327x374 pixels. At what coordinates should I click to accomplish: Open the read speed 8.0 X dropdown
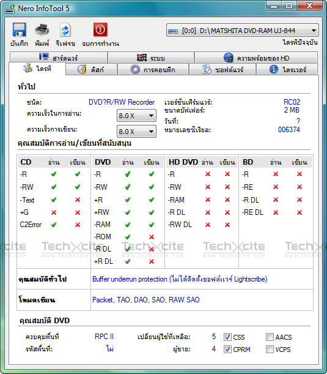(136, 116)
